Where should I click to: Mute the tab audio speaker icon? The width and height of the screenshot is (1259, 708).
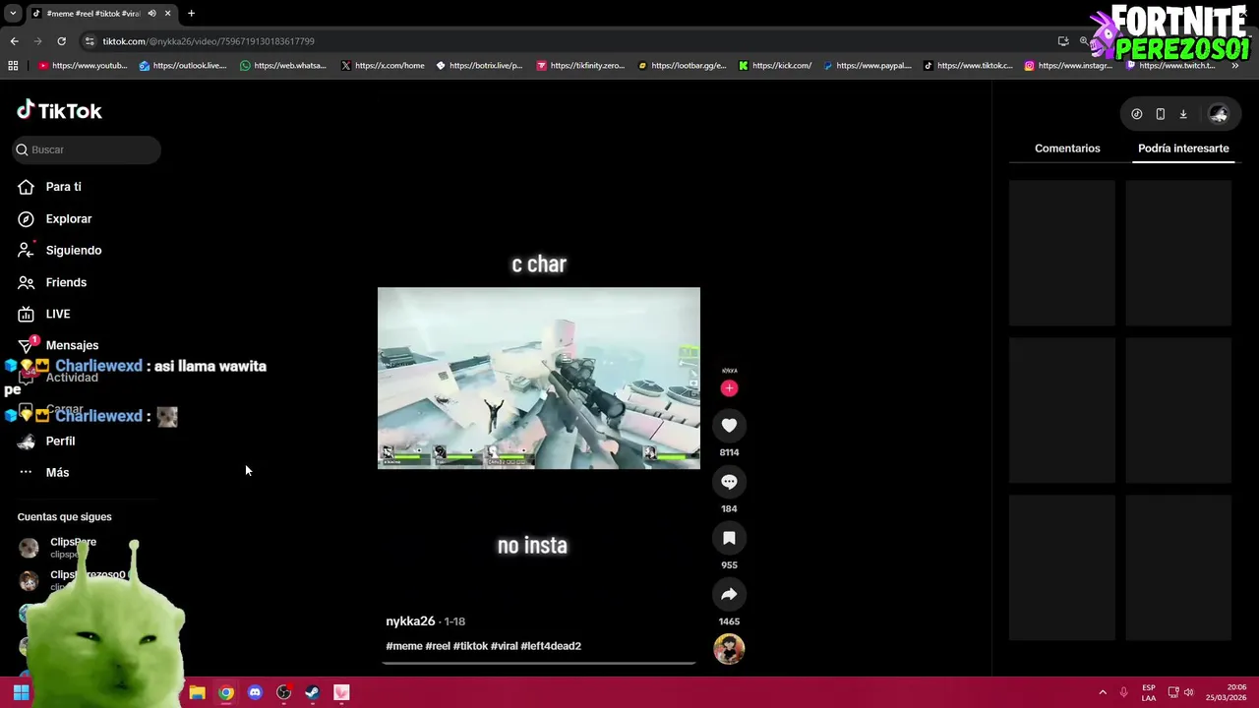point(151,14)
